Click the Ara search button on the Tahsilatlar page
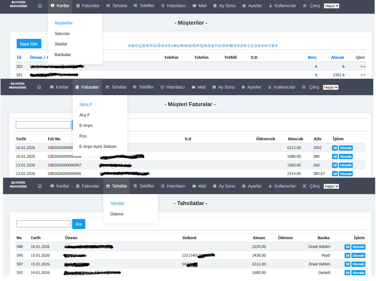Screen dimensions: 376x281 point(79,224)
